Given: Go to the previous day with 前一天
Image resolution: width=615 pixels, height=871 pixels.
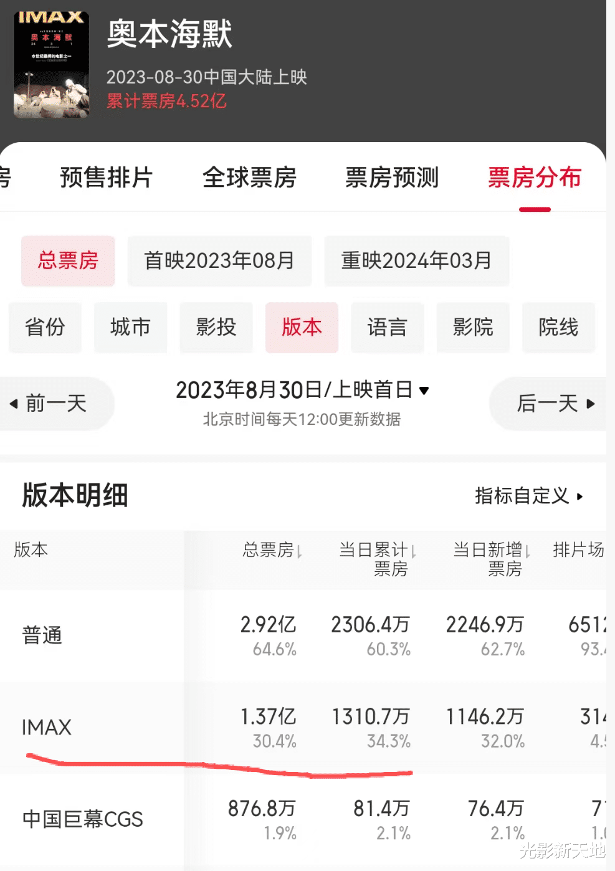Looking at the screenshot, I should click(56, 404).
